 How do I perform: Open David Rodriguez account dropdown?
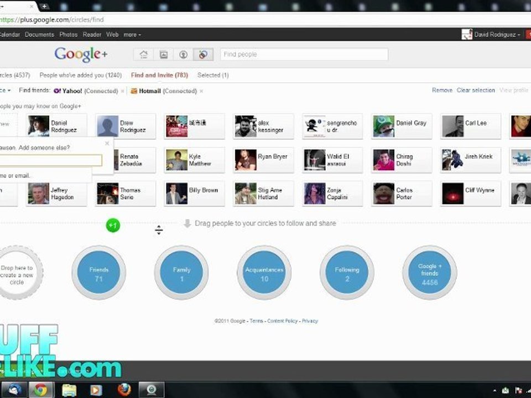[x=497, y=34]
